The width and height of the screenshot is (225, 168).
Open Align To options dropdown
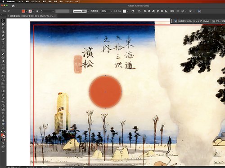(x=139, y=11)
